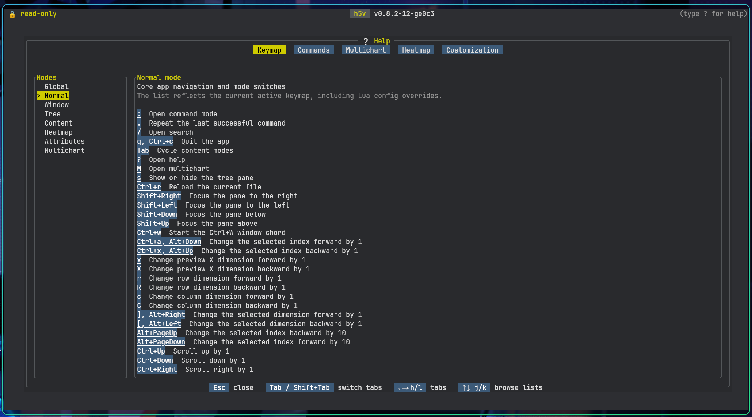Select Global in the Modes list
This screenshot has height=417, width=752.
57,87
